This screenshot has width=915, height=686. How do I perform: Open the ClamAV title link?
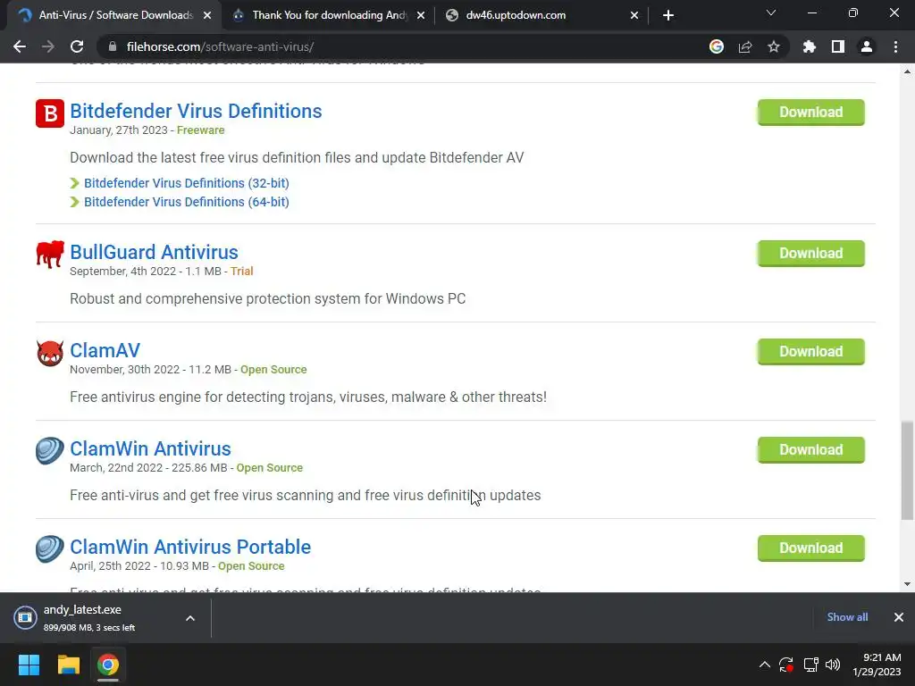coord(105,350)
